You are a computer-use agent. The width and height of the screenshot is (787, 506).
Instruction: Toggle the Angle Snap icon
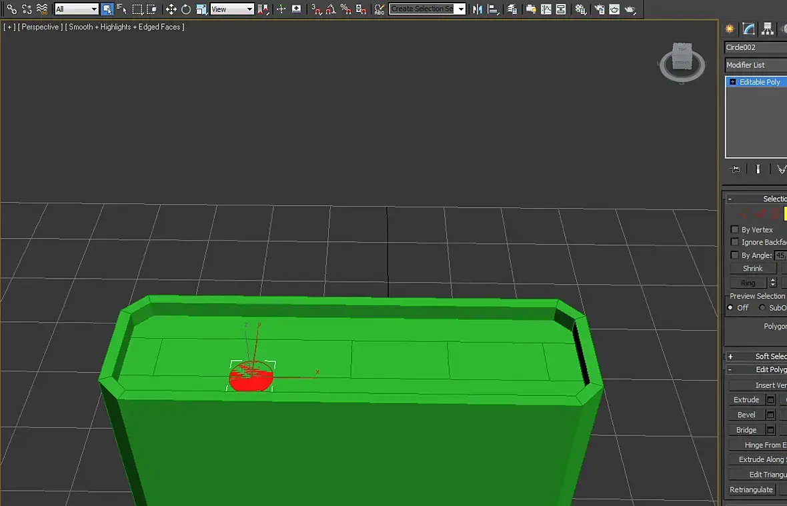(331, 9)
